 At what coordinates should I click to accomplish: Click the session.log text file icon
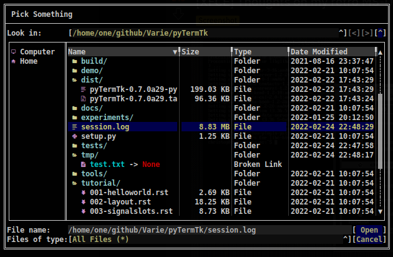(x=74, y=127)
